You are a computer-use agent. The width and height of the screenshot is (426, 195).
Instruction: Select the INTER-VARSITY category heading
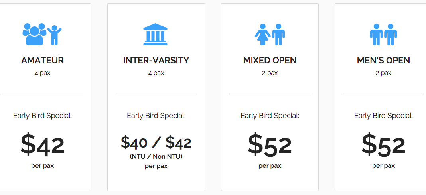coord(156,60)
